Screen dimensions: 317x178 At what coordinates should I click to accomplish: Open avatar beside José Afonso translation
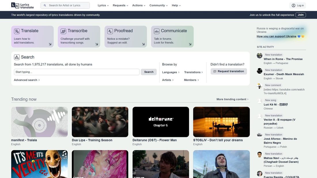click(x=260, y=135)
